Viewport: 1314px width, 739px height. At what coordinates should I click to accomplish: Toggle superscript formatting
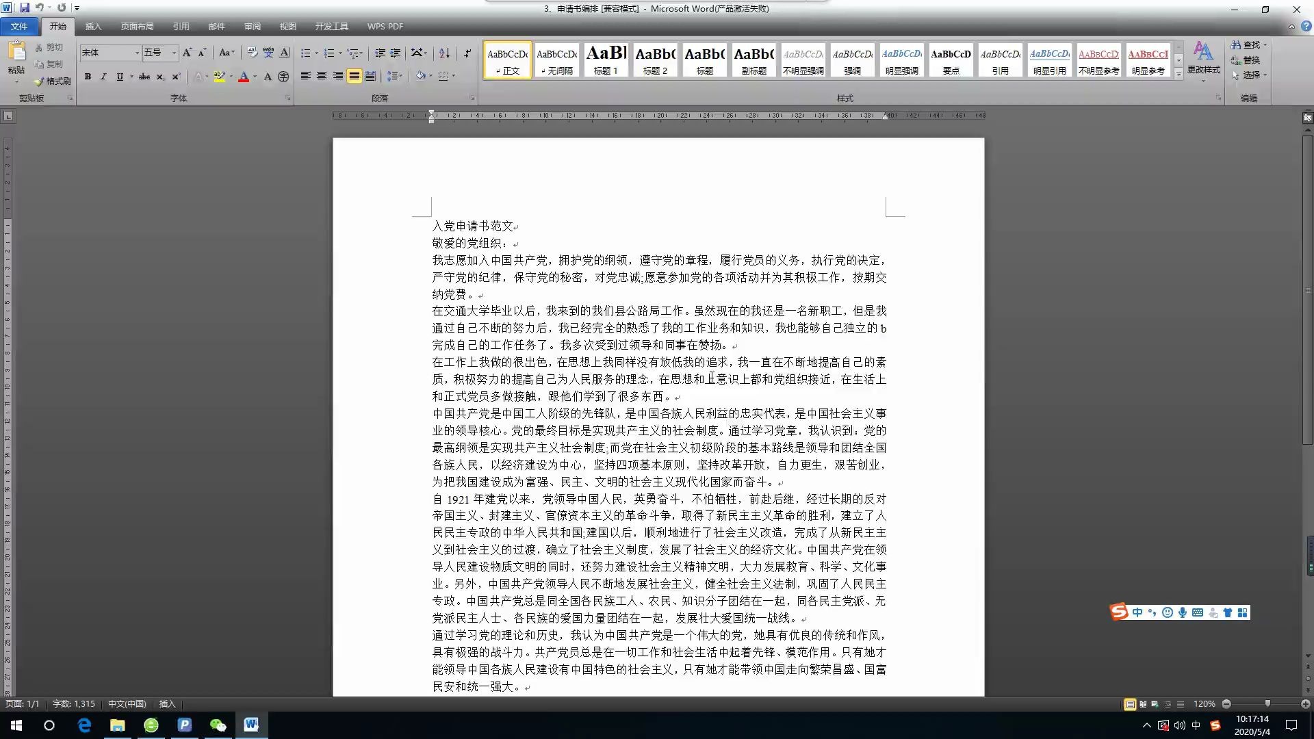tap(176, 77)
